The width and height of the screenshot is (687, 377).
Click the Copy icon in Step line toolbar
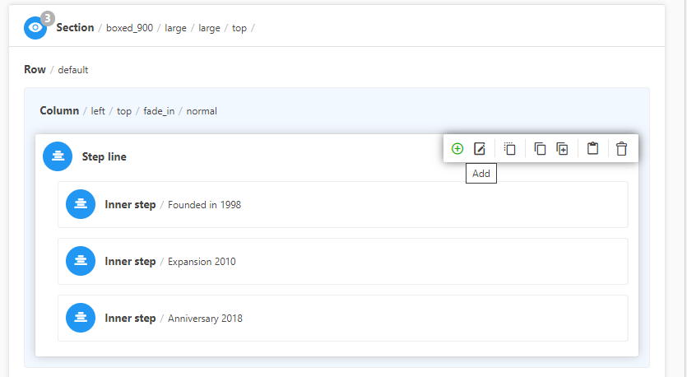[x=540, y=149]
